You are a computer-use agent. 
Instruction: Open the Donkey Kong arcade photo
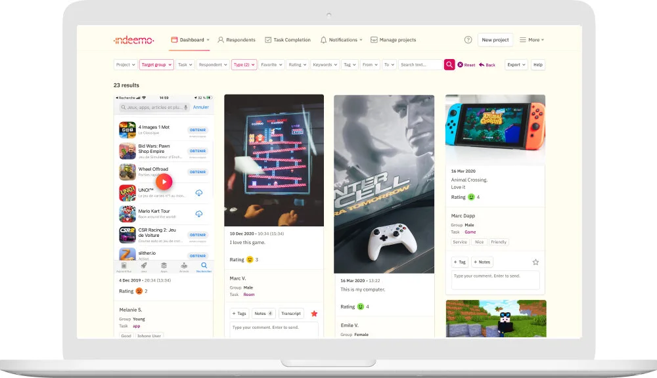tap(274, 160)
